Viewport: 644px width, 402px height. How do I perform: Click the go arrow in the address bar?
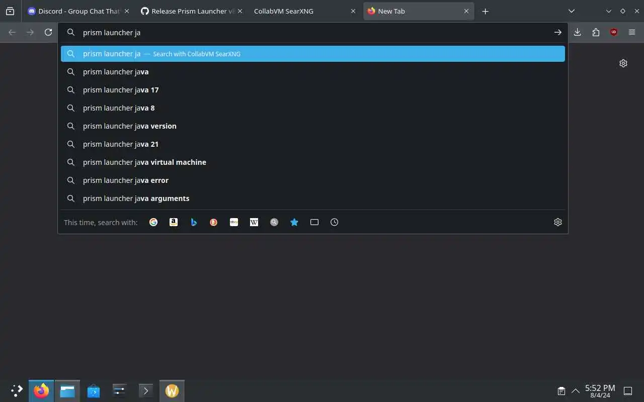coord(558,32)
